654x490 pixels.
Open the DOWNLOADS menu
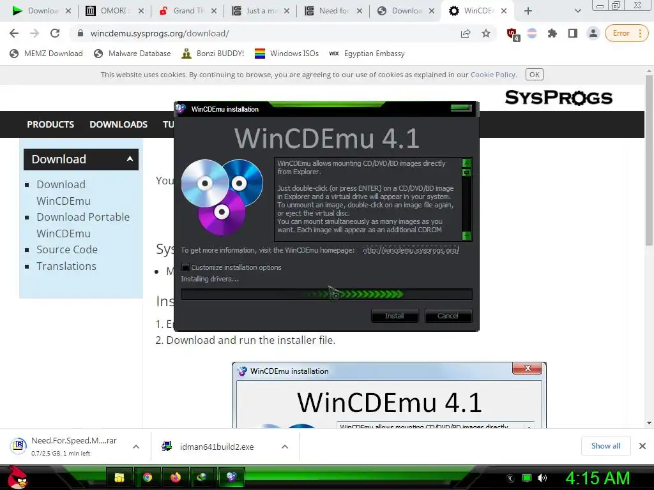118,124
